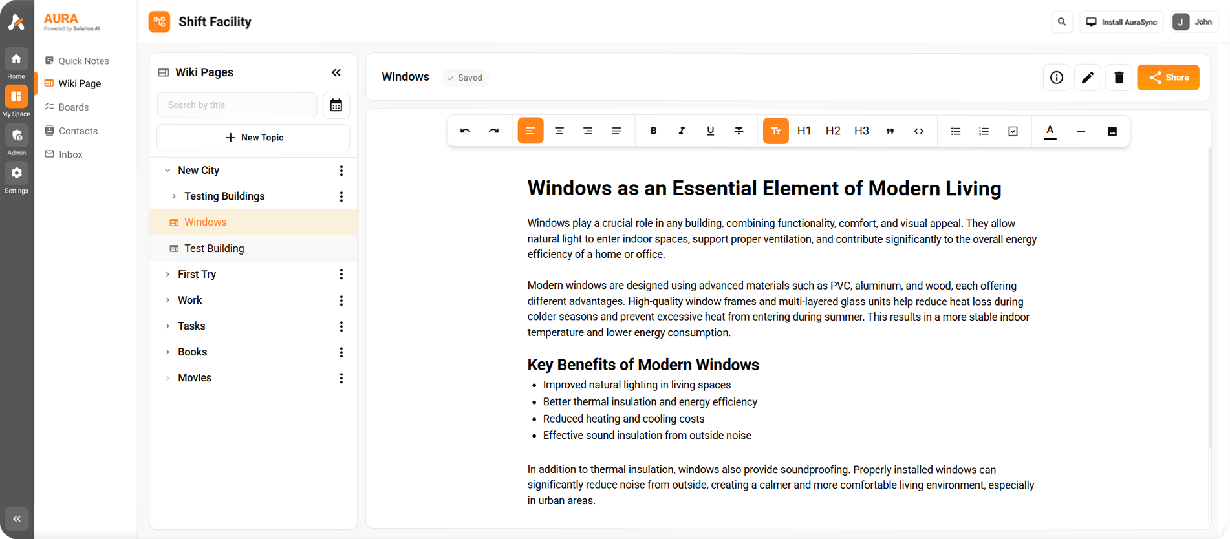This screenshot has width=1230, height=539.
Task: Collapse the New City topic
Action: 167,171
